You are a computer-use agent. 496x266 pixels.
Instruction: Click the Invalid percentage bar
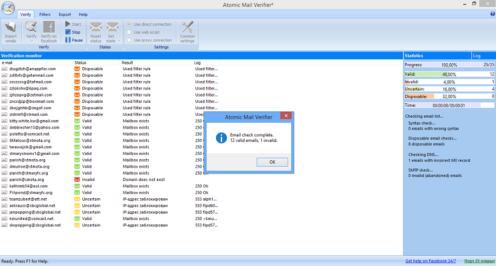point(449,82)
